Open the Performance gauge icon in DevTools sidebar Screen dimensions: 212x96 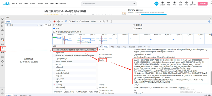coord(2,53)
